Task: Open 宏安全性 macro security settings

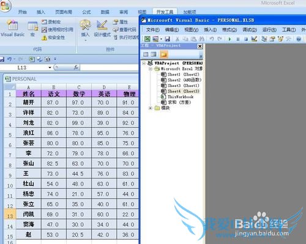Action: point(53,37)
